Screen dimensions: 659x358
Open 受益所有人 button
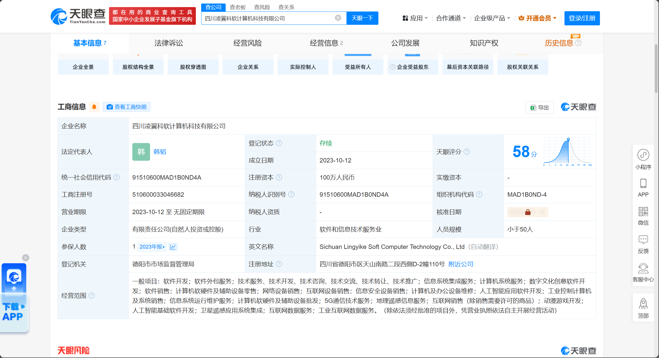pyautogui.click(x=358, y=67)
